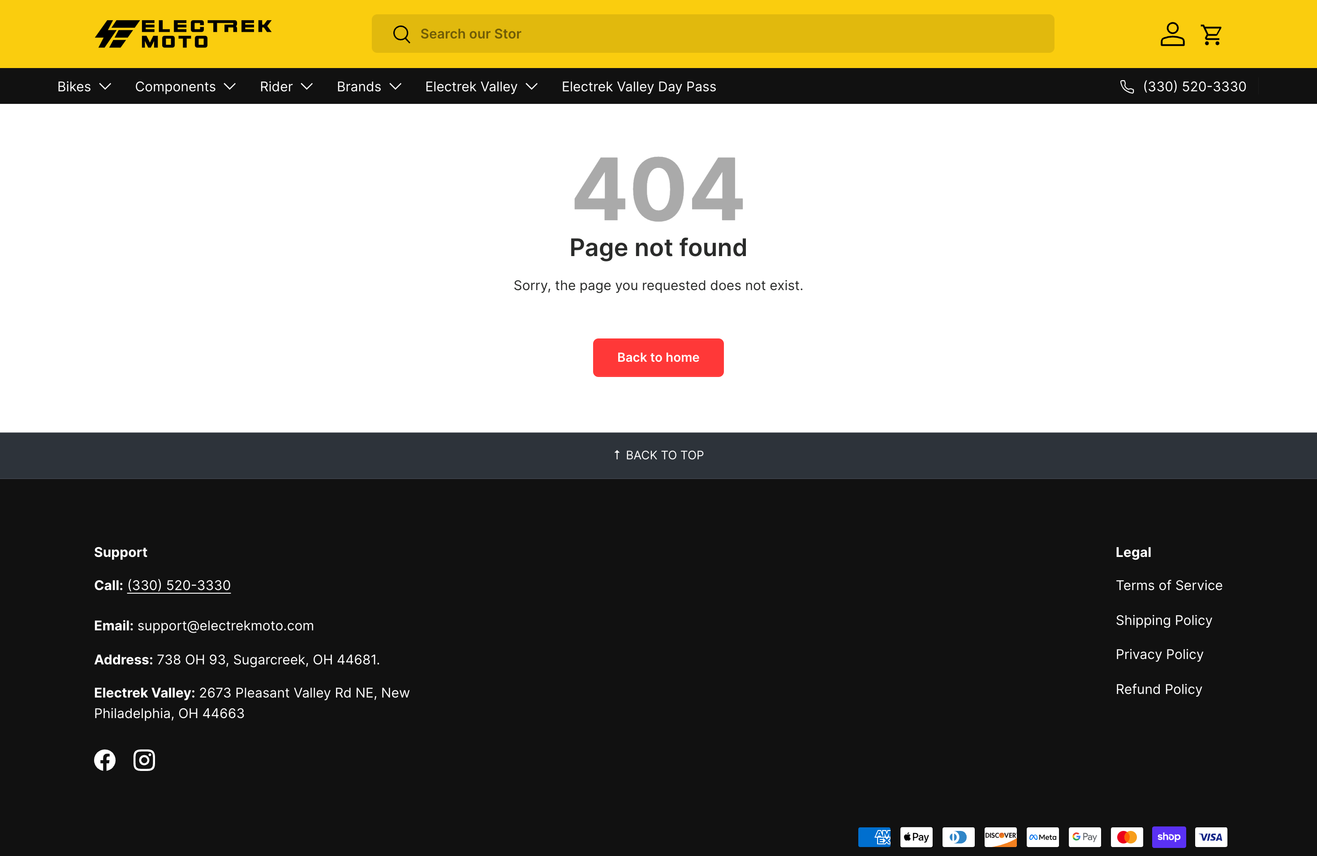This screenshot has width=1317, height=856.
Task: Open the Electrek Valley menu
Action: (x=481, y=87)
